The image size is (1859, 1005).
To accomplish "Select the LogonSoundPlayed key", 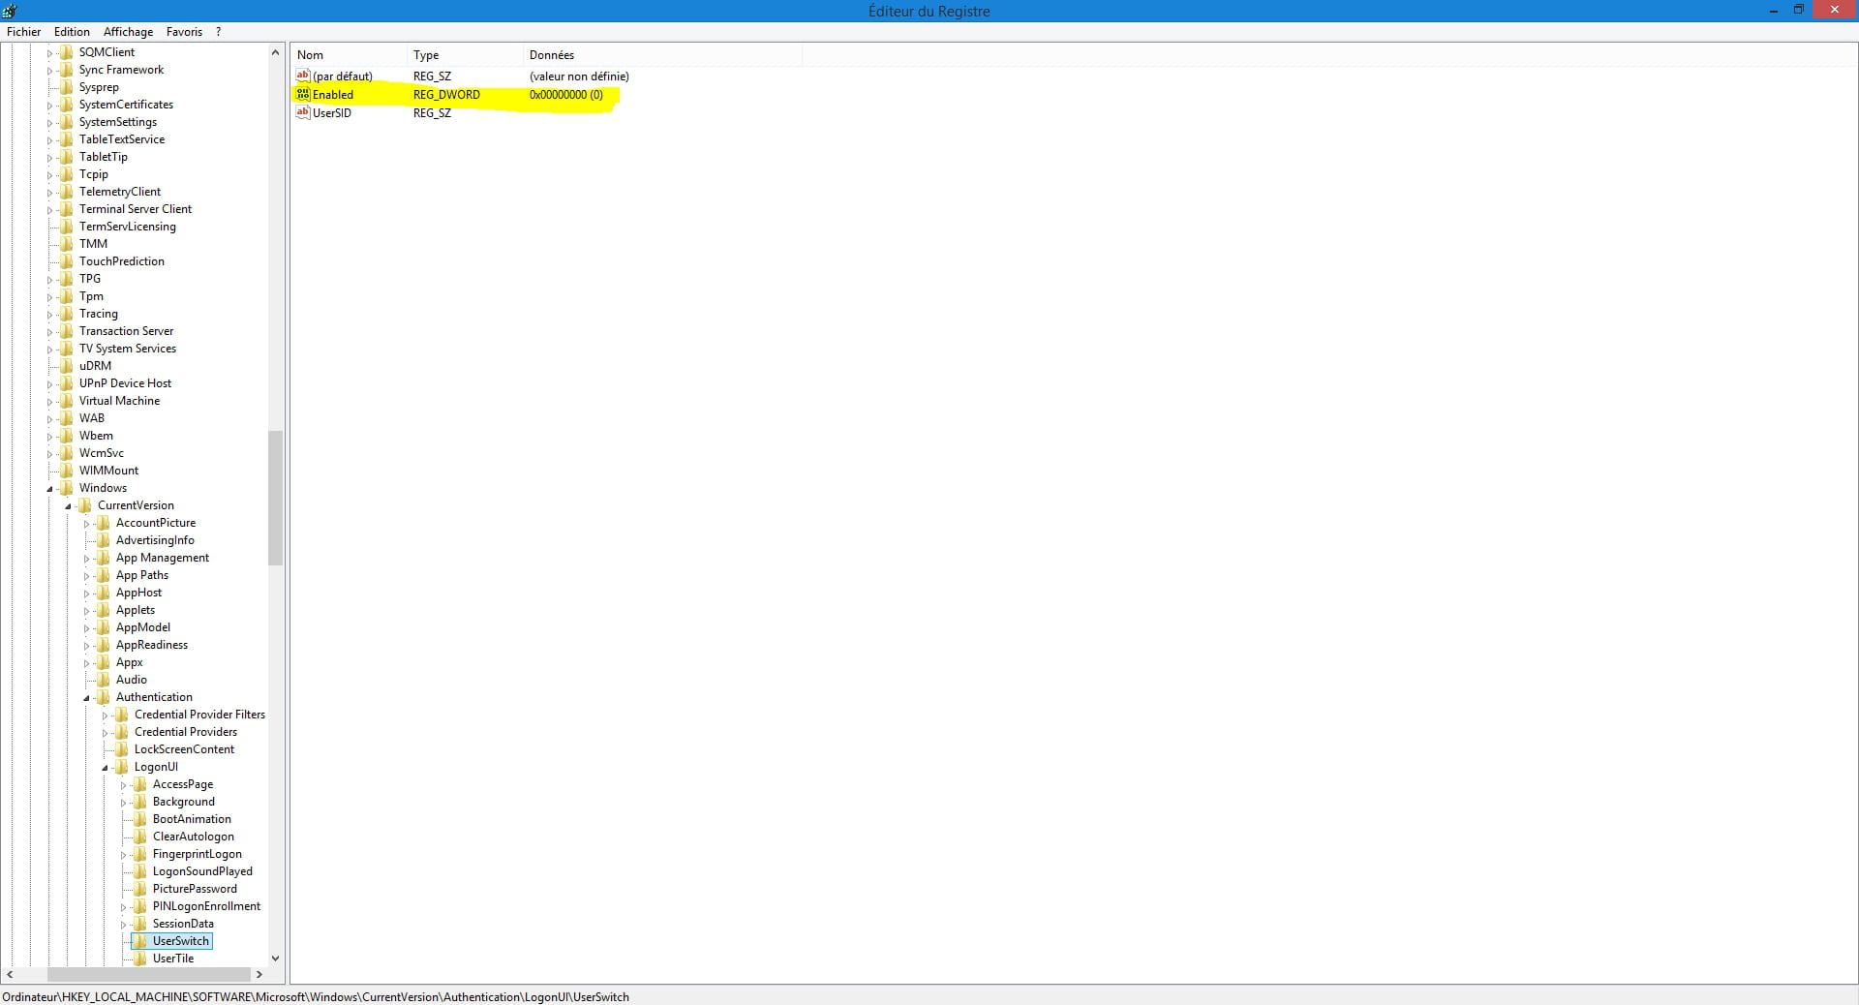I will [202, 871].
